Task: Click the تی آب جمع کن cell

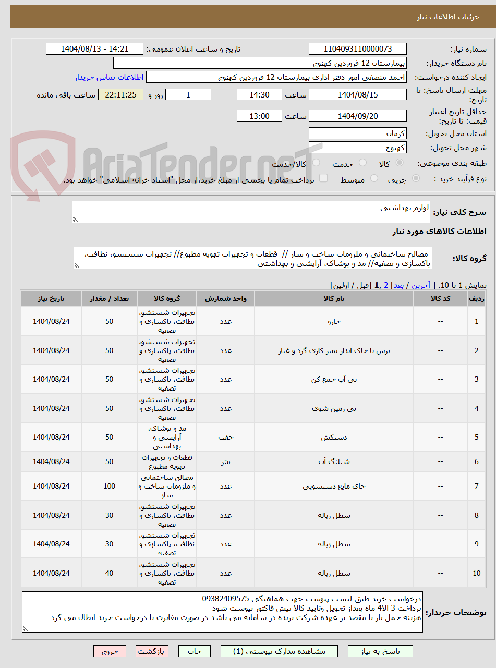Action: tap(334, 379)
